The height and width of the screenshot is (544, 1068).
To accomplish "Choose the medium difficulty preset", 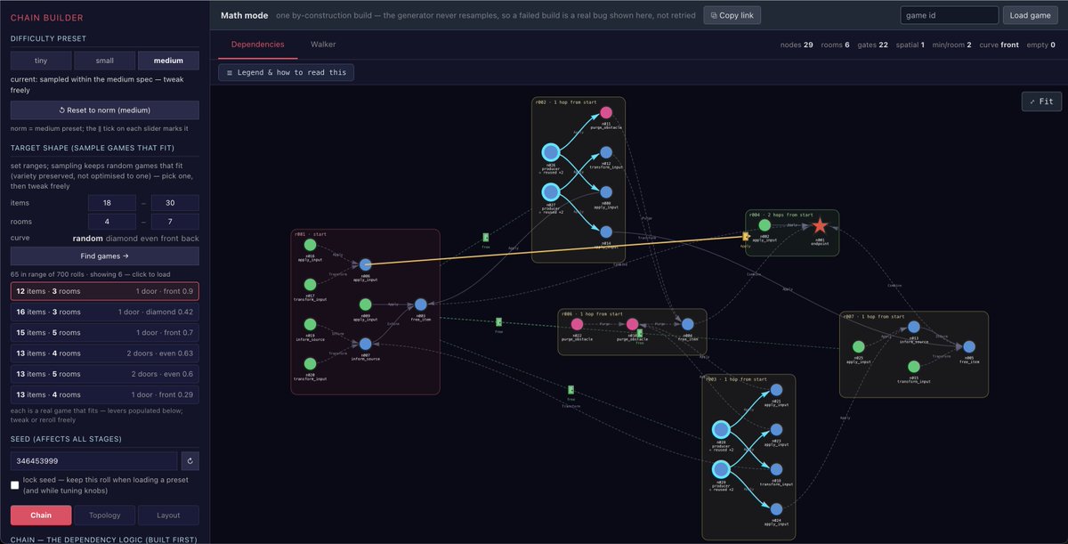I will pyautogui.click(x=168, y=61).
